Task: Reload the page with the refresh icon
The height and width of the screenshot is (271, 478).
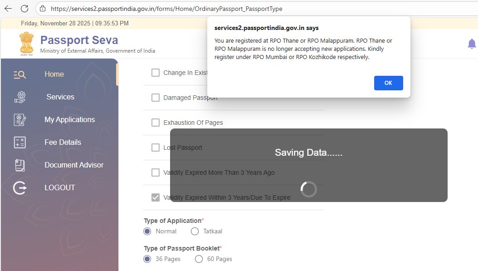Action: [24, 9]
